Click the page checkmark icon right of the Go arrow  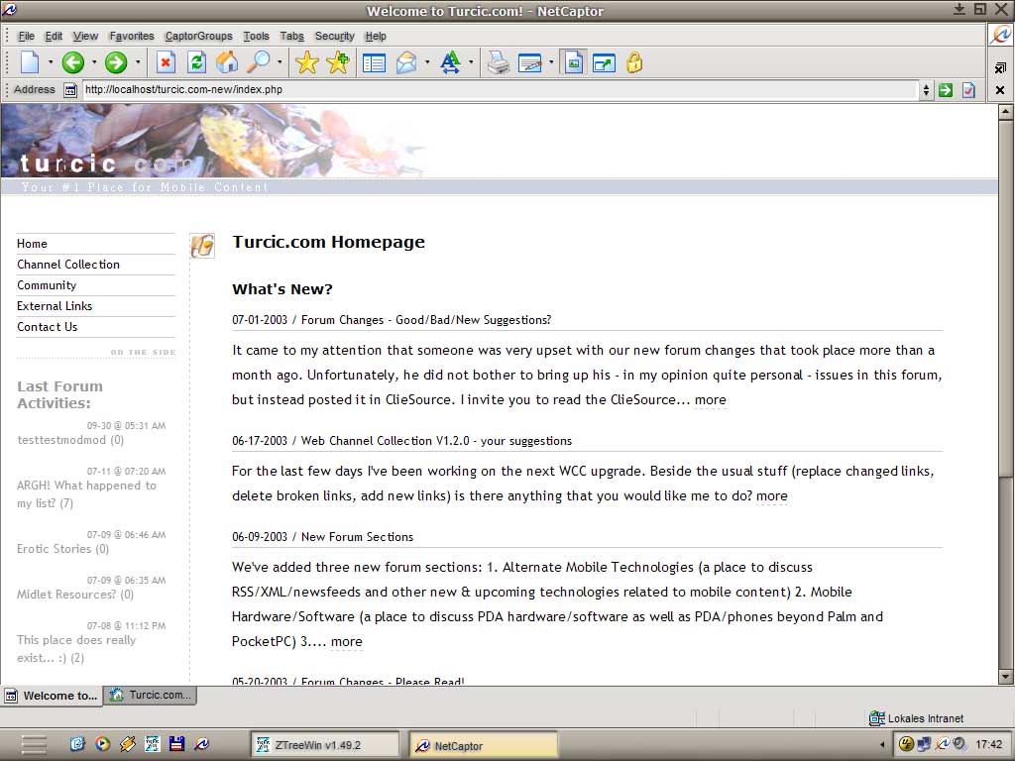point(968,90)
